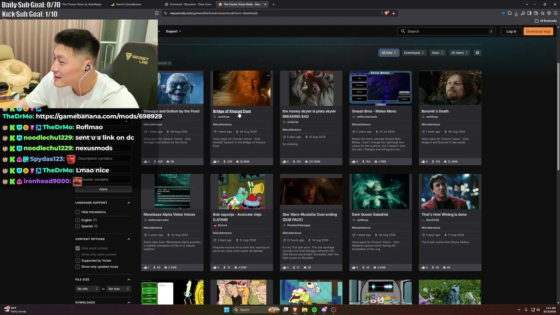Switch to The Choicer Voicer by YeahMaybe tab

click(82, 4)
